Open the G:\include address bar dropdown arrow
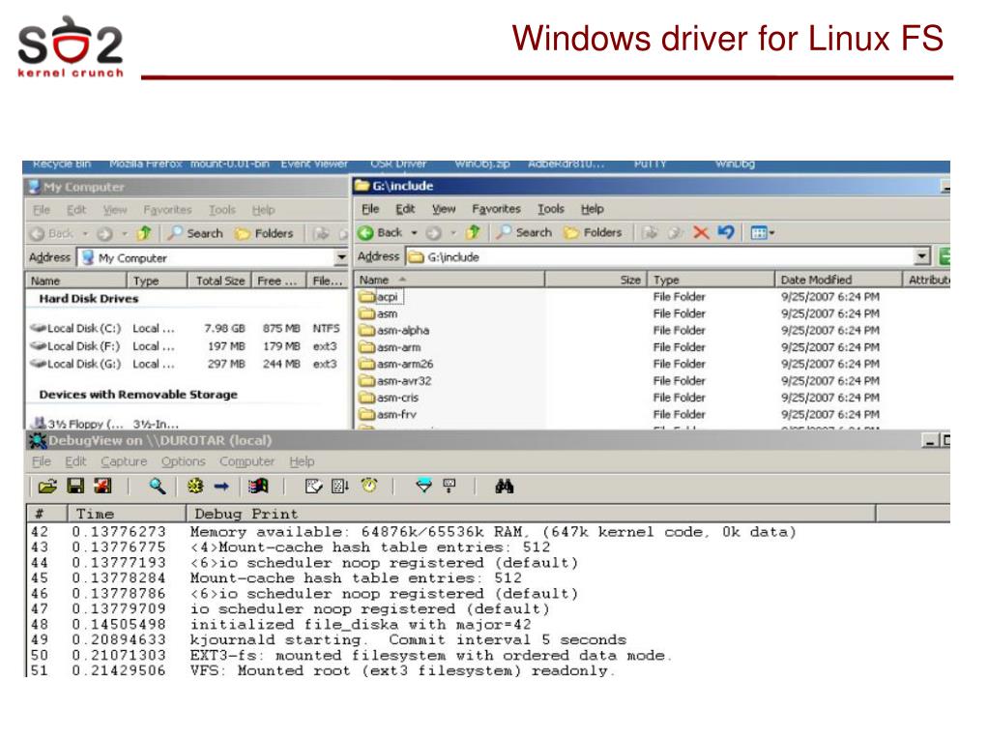989x742 pixels. click(923, 257)
